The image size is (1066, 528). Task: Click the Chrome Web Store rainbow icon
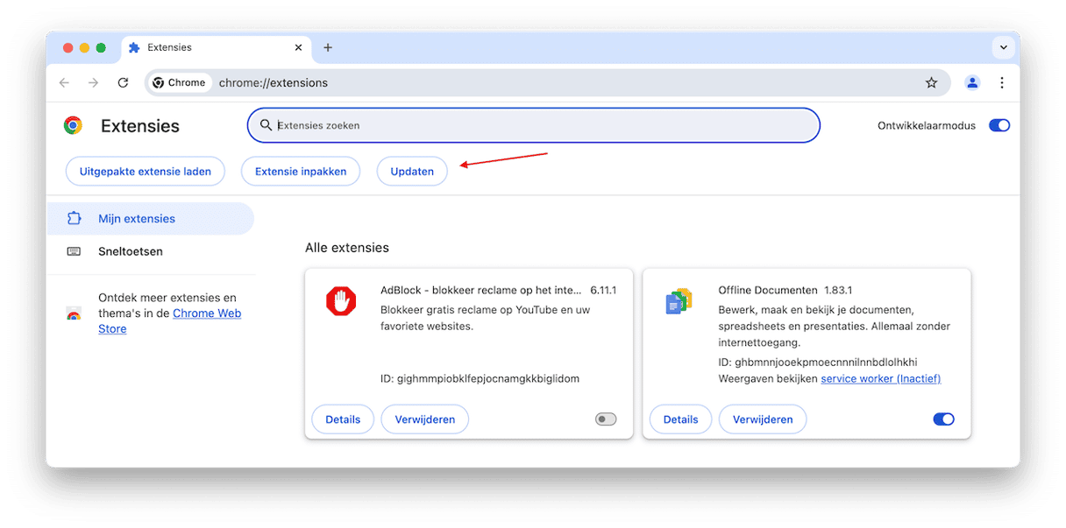pyautogui.click(x=74, y=313)
